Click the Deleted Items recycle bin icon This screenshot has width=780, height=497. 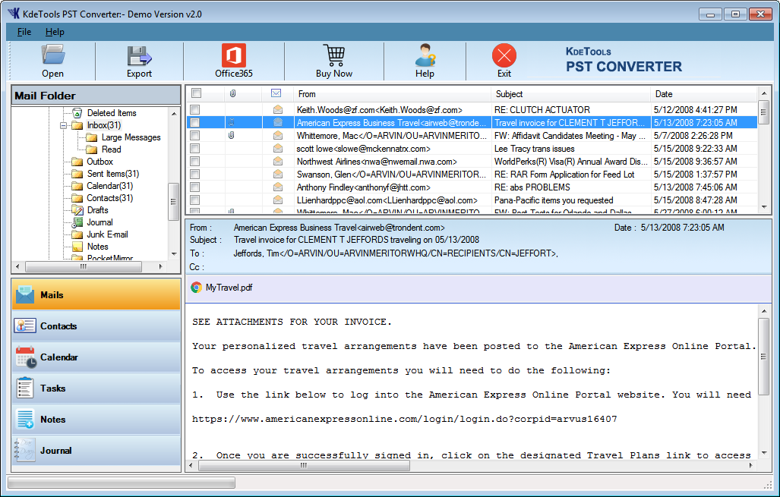click(x=77, y=113)
